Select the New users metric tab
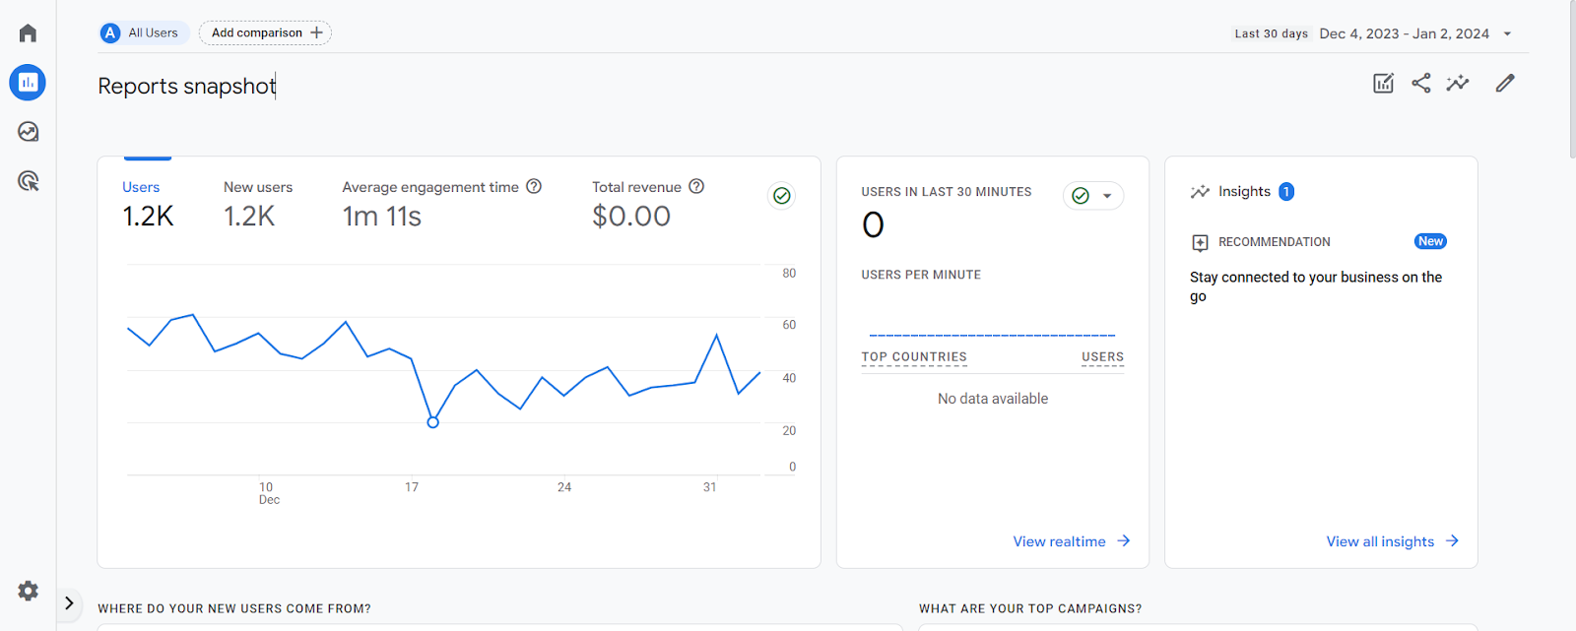The width and height of the screenshot is (1576, 631). (258, 205)
